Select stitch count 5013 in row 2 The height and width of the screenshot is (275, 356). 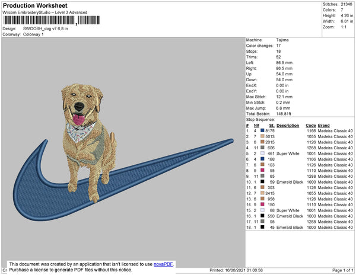coord(270,136)
